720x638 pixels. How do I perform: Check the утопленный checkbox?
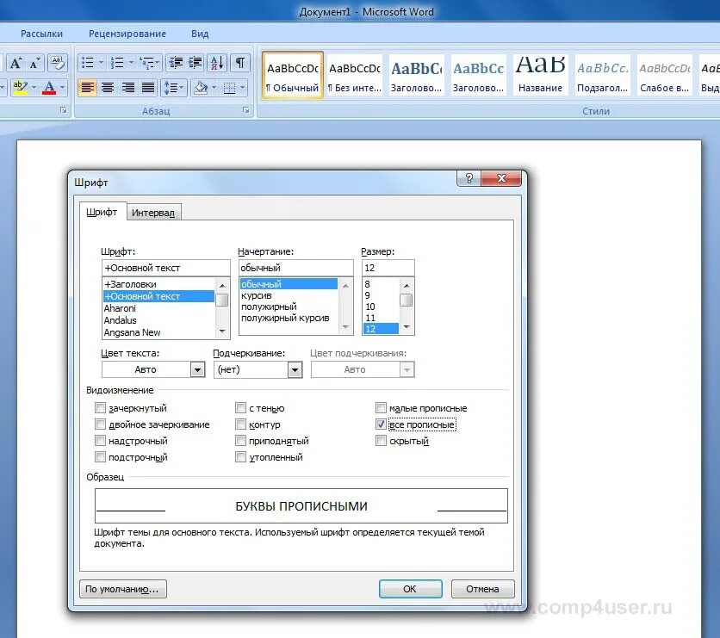point(240,456)
